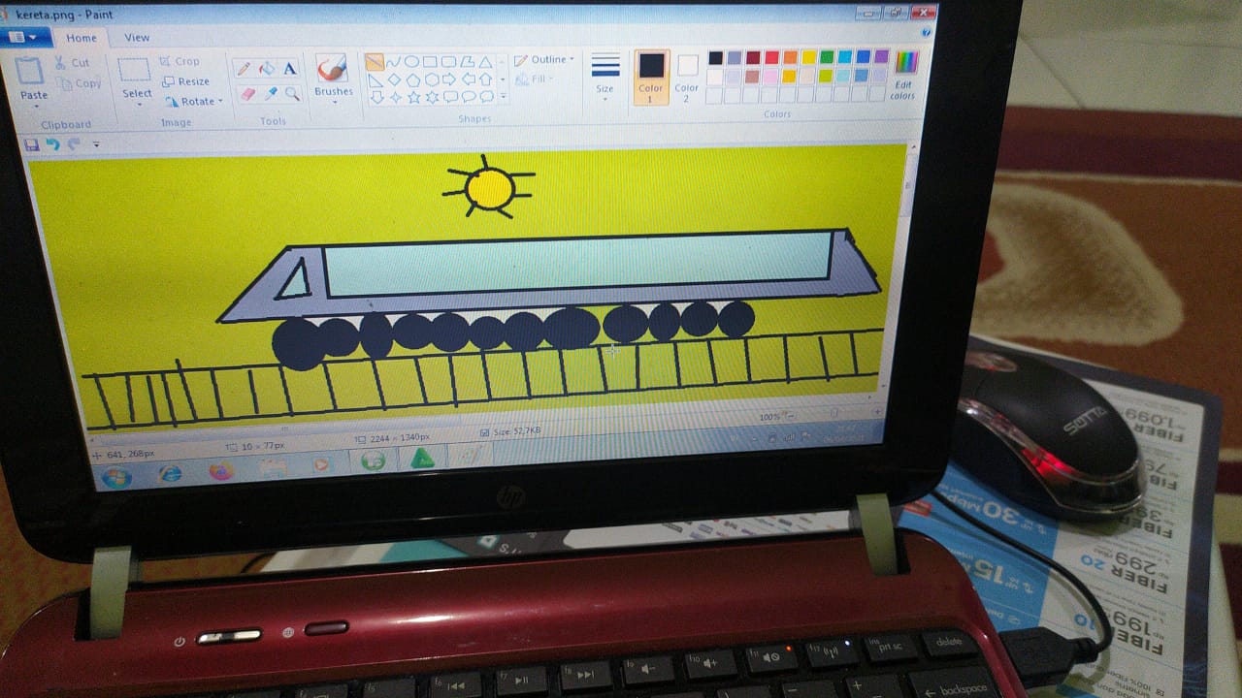Viewport: 1242px width, 698px height.
Task: Choose the Right arrow shape
Action: [450, 79]
